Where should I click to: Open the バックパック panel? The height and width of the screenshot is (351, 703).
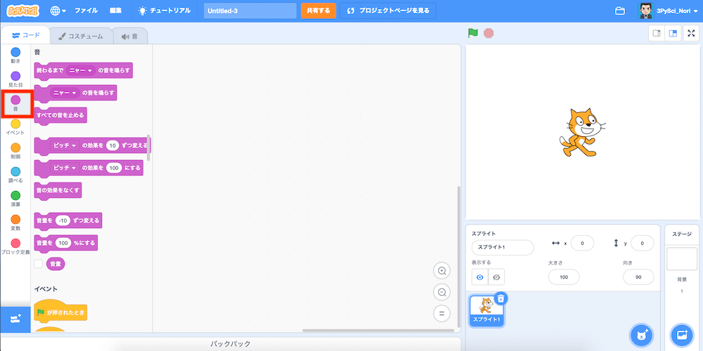(231, 344)
